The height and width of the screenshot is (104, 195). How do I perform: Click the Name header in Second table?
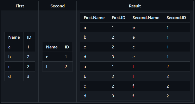[52, 47]
